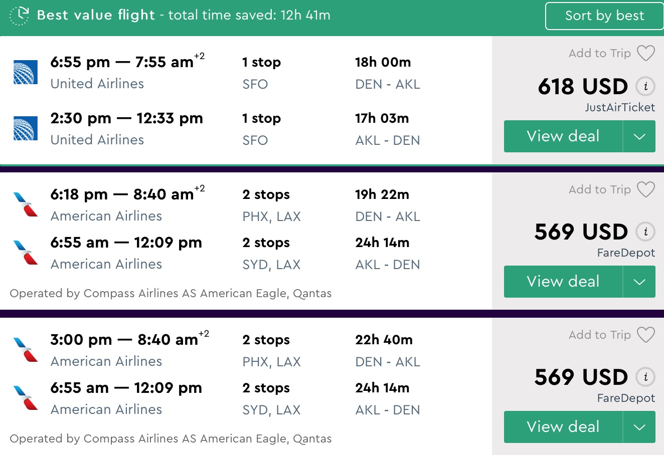Click United logo on 2:30 pm return flight
664x455 pixels.
25,129
